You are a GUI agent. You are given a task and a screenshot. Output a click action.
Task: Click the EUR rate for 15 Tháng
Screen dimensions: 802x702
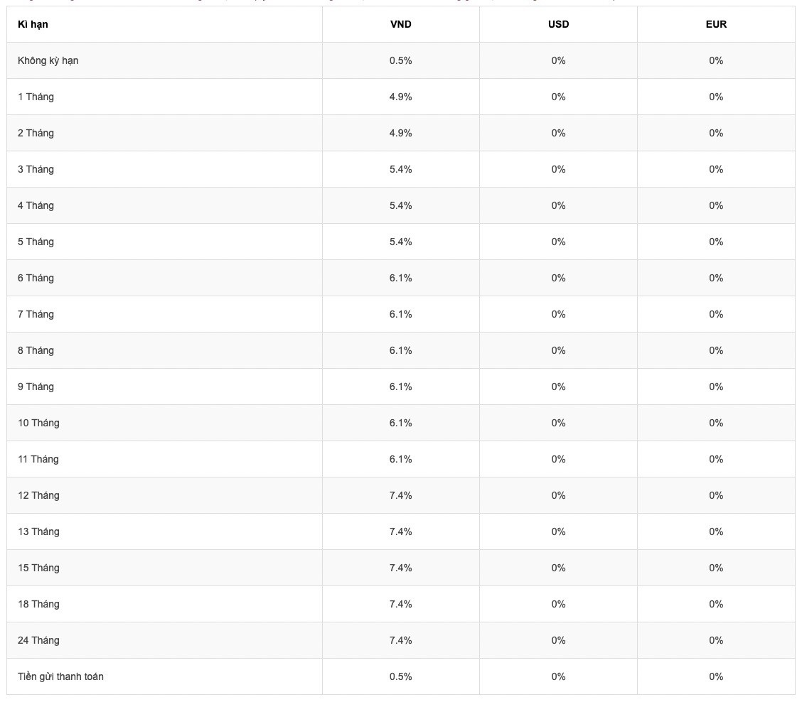click(716, 568)
